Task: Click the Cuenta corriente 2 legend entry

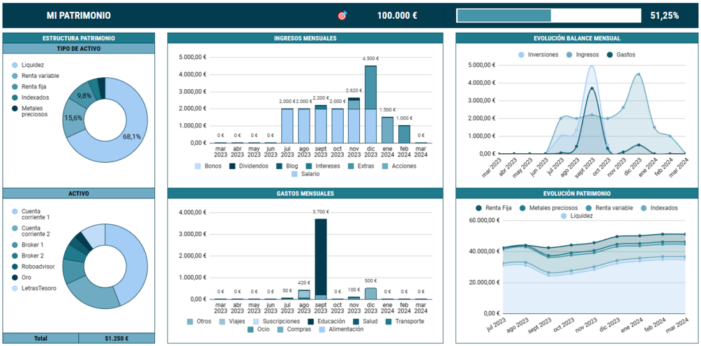Action: (31, 231)
